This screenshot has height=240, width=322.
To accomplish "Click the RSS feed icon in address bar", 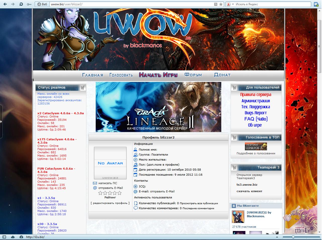I will (216, 4).
